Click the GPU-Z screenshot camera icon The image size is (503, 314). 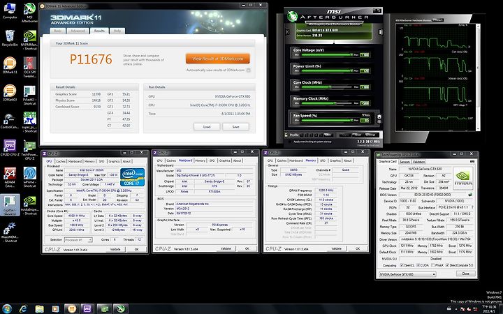[x=472, y=161]
